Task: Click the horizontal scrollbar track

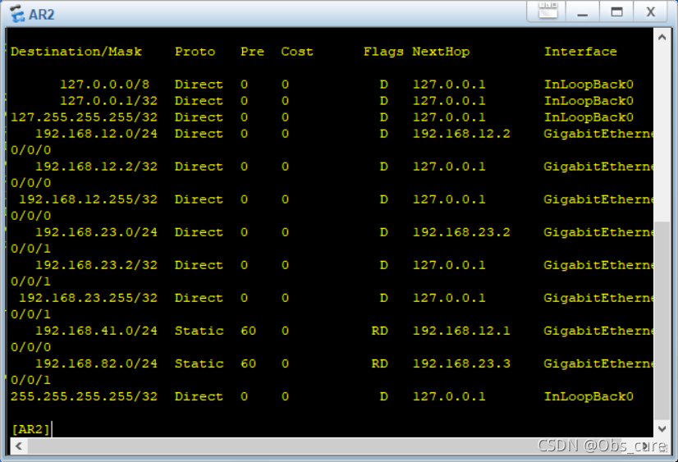Action: pos(328,446)
